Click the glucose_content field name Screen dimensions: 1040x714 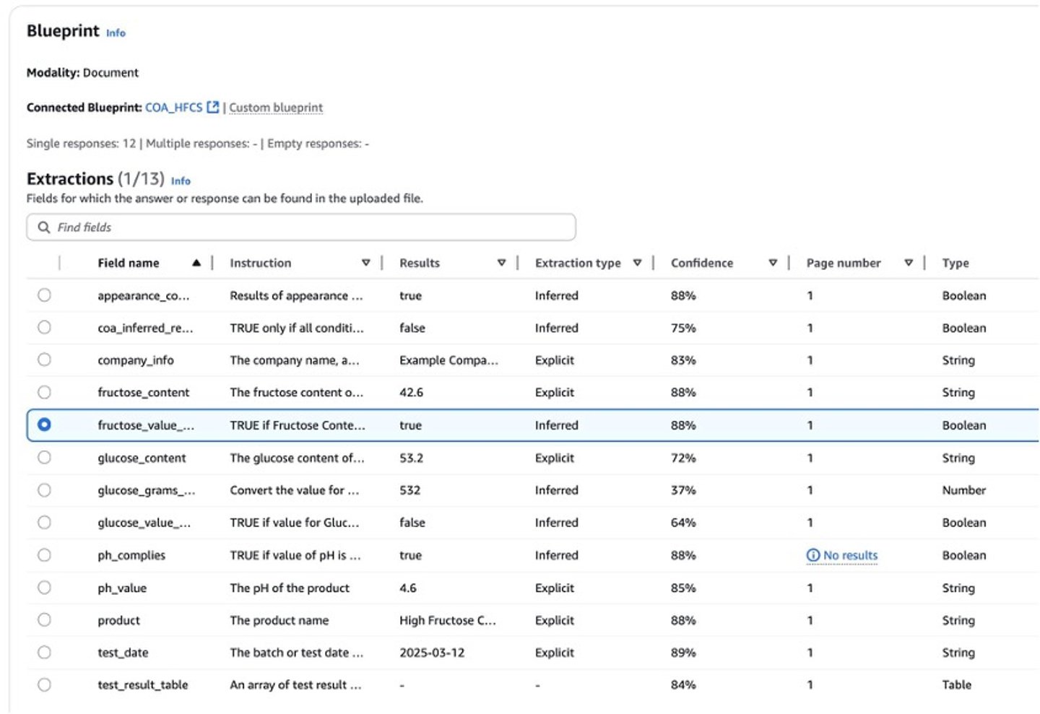click(x=142, y=458)
